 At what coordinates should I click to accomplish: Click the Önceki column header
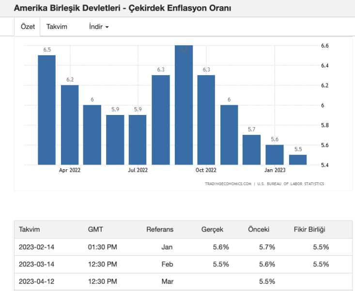point(259,229)
